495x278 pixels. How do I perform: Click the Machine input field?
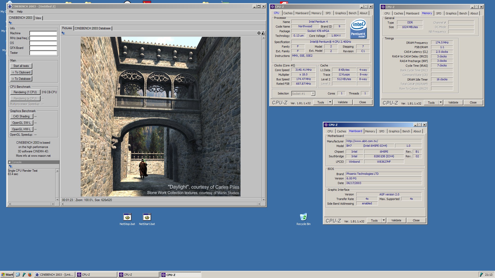click(x=43, y=33)
